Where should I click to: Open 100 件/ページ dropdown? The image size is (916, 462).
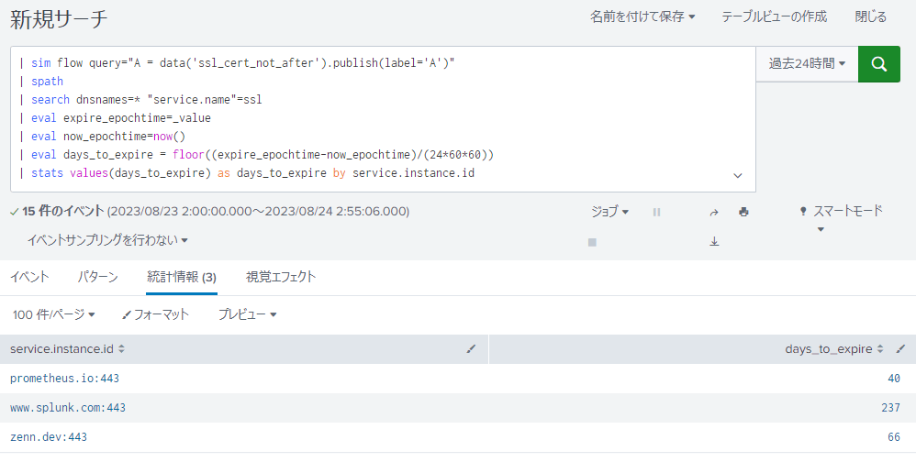[54, 315]
